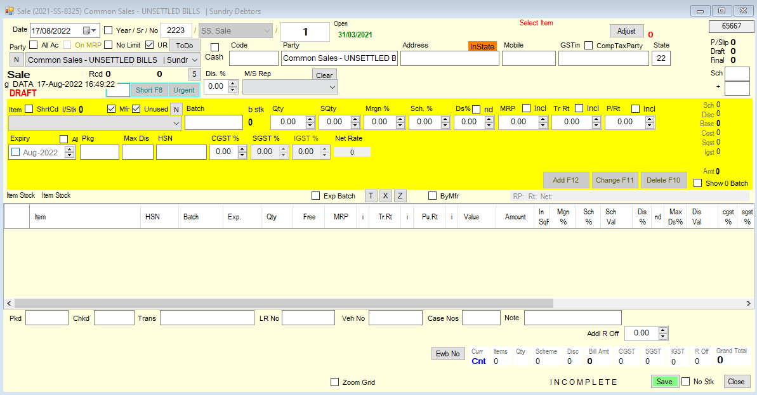This screenshot has width=757, height=395.
Task: Click the S button next to Sale
Action: pyautogui.click(x=194, y=74)
